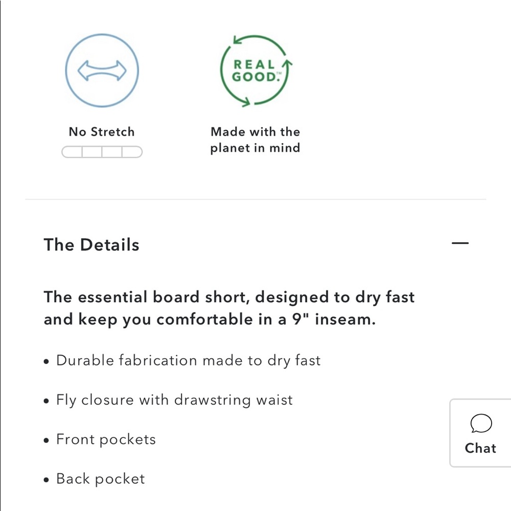
Task: Select the "Back pocket" bullet item
Action: [100, 479]
